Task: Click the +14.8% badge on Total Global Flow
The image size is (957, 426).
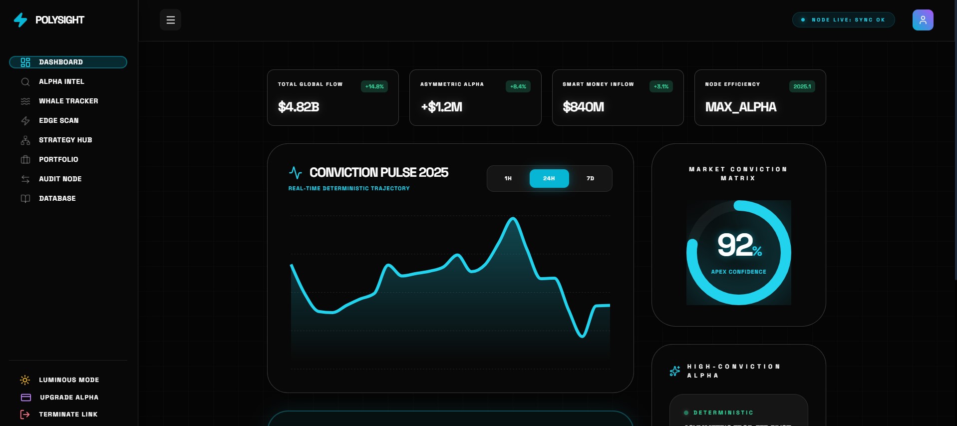Action: pos(374,86)
